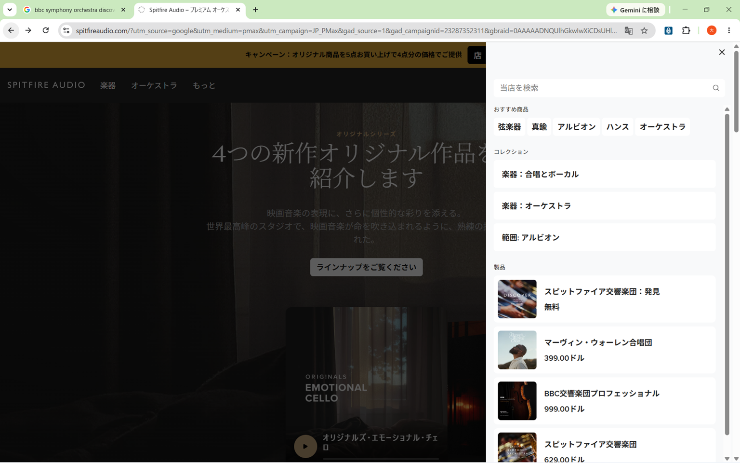The image size is (740, 463).
Task: Open マーヴィン・ウォーレン合唱団 product title
Action: (x=598, y=343)
